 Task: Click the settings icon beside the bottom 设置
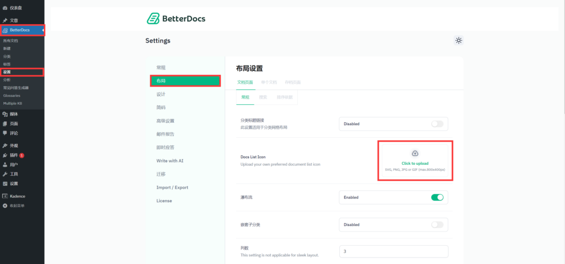click(x=5, y=184)
